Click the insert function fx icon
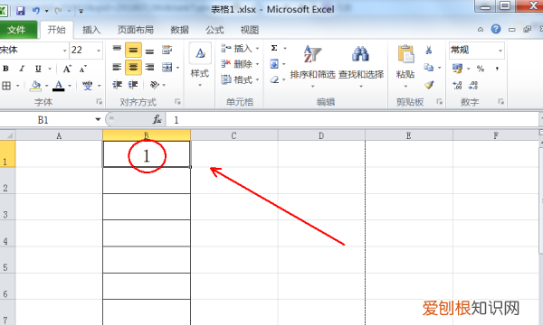The height and width of the screenshot is (325, 543). (157, 119)
